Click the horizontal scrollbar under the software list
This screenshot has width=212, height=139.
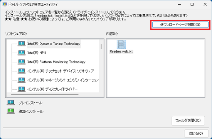(x=45, y=95)
